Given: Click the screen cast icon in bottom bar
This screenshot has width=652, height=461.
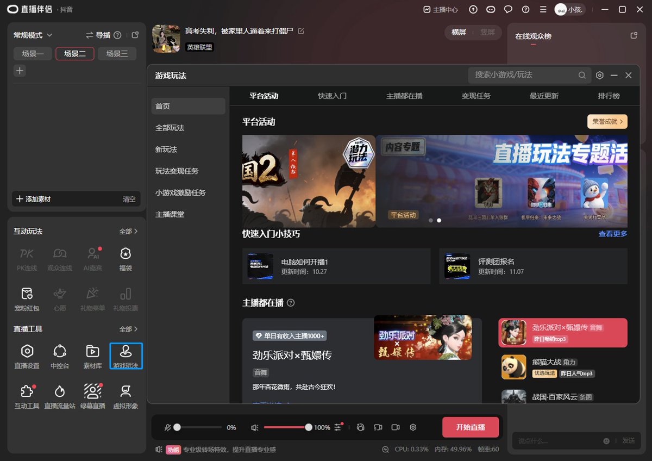Looking at the screenshot, I should pos(378,427).
